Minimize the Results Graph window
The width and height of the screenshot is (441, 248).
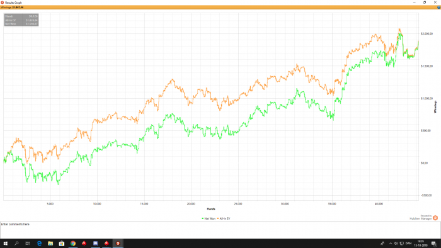415,3
